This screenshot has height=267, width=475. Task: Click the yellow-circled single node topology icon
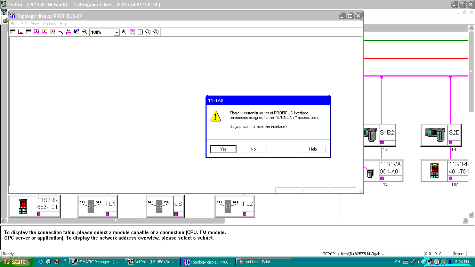point(45,32)
